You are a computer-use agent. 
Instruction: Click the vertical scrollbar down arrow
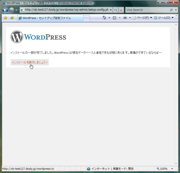click(x=176, y=164)
